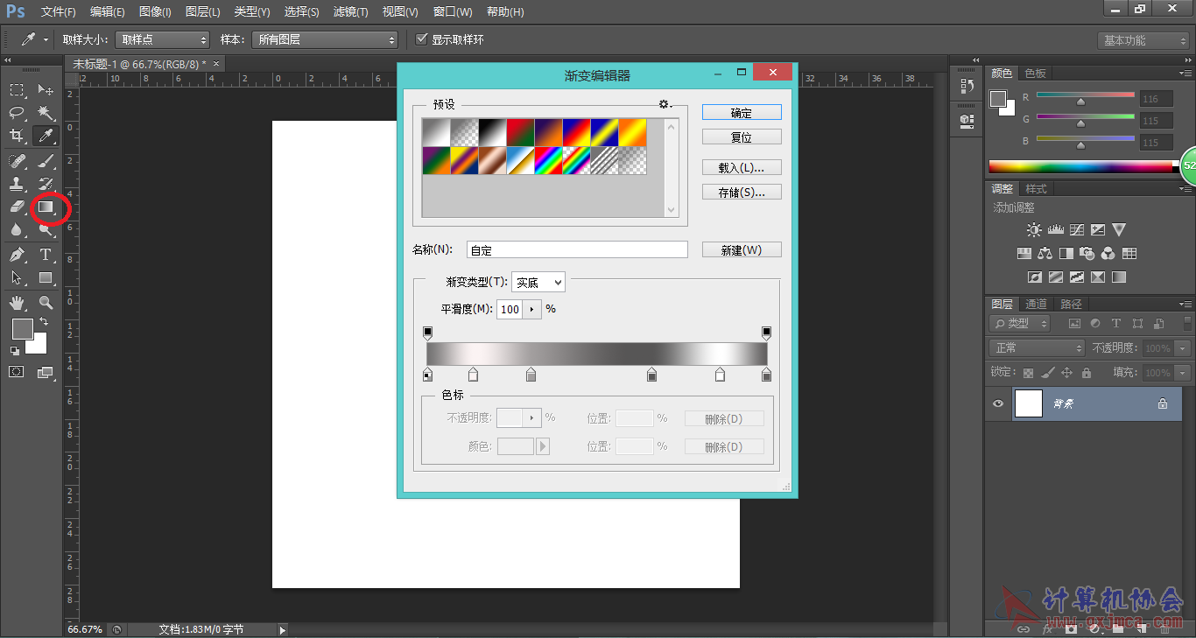
Task: Open gradient presets gear menu
Action: click(665, 104)
